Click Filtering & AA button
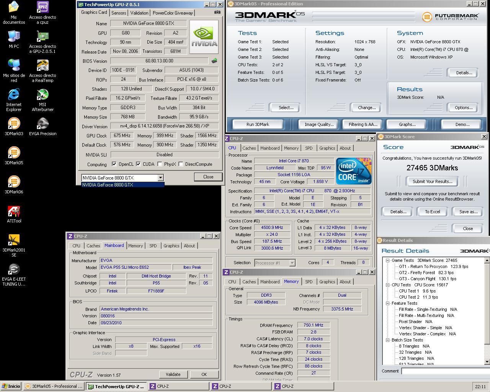This screenshot has height=392, width=490. coord(363,124)
